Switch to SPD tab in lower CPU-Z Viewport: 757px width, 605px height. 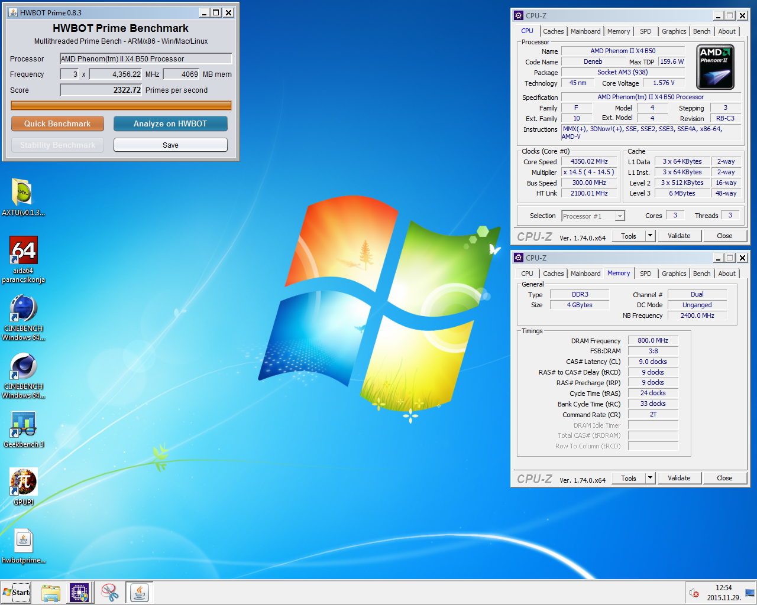pyautogui.click(x=646, y=274)
